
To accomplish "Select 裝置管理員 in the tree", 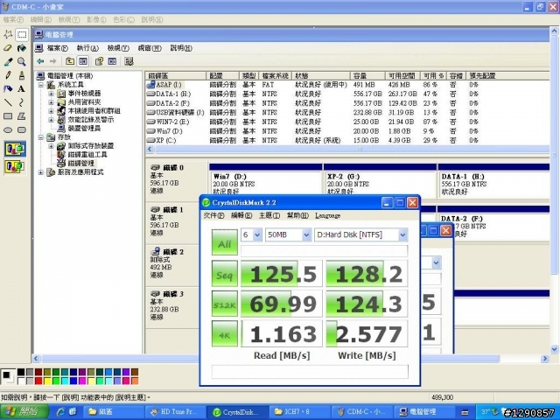I will [x=84, y=129].
